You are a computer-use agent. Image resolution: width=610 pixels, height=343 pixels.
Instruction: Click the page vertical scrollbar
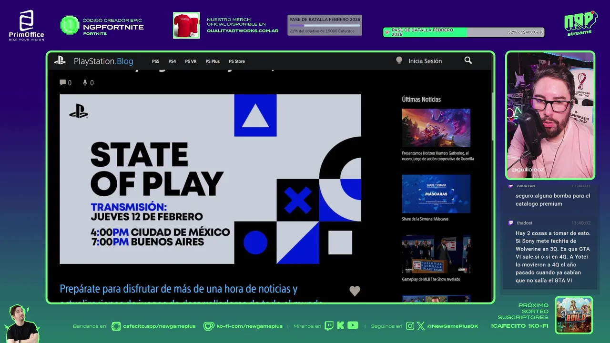(x=493, y=116)
